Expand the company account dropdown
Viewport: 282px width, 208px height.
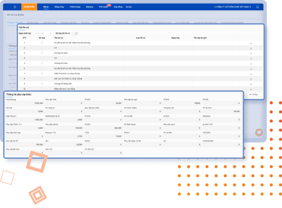tap(232, 7)
